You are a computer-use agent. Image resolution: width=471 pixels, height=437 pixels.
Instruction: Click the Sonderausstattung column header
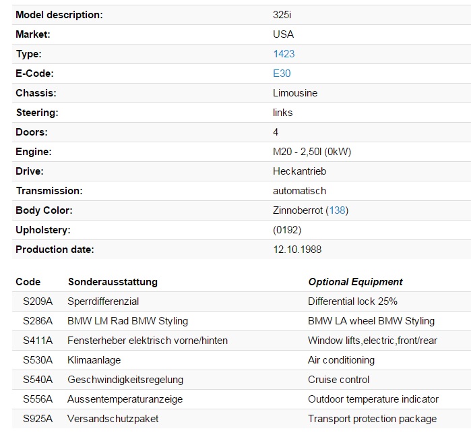point(113,282)
